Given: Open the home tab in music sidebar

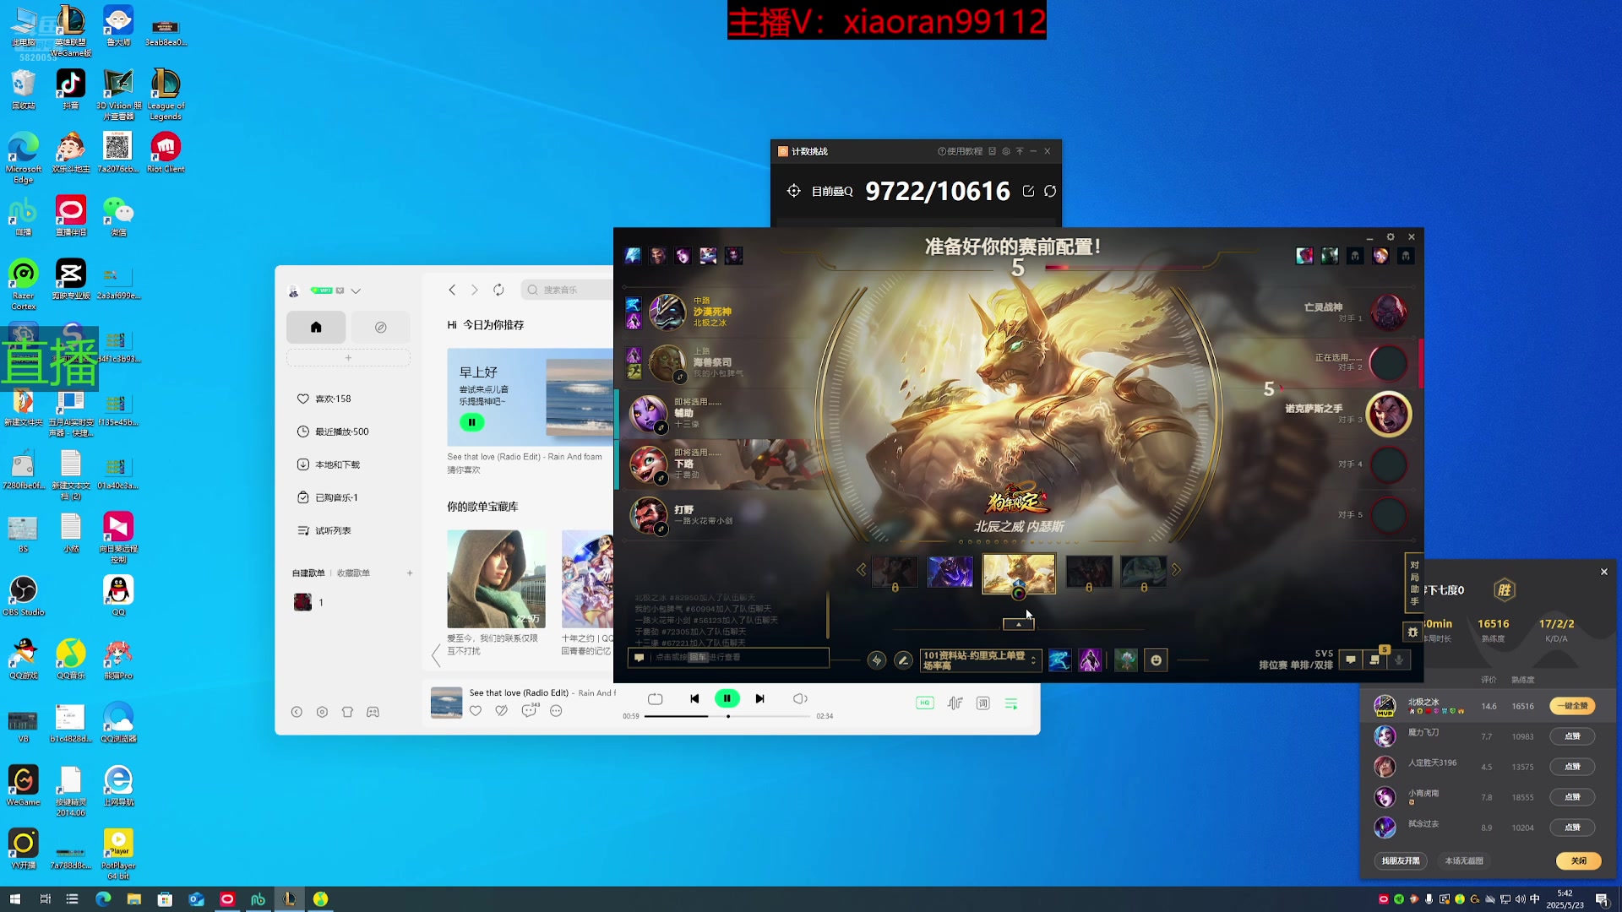Looking at the screenshot, I should pyautogui.click(x=316, y=327).
